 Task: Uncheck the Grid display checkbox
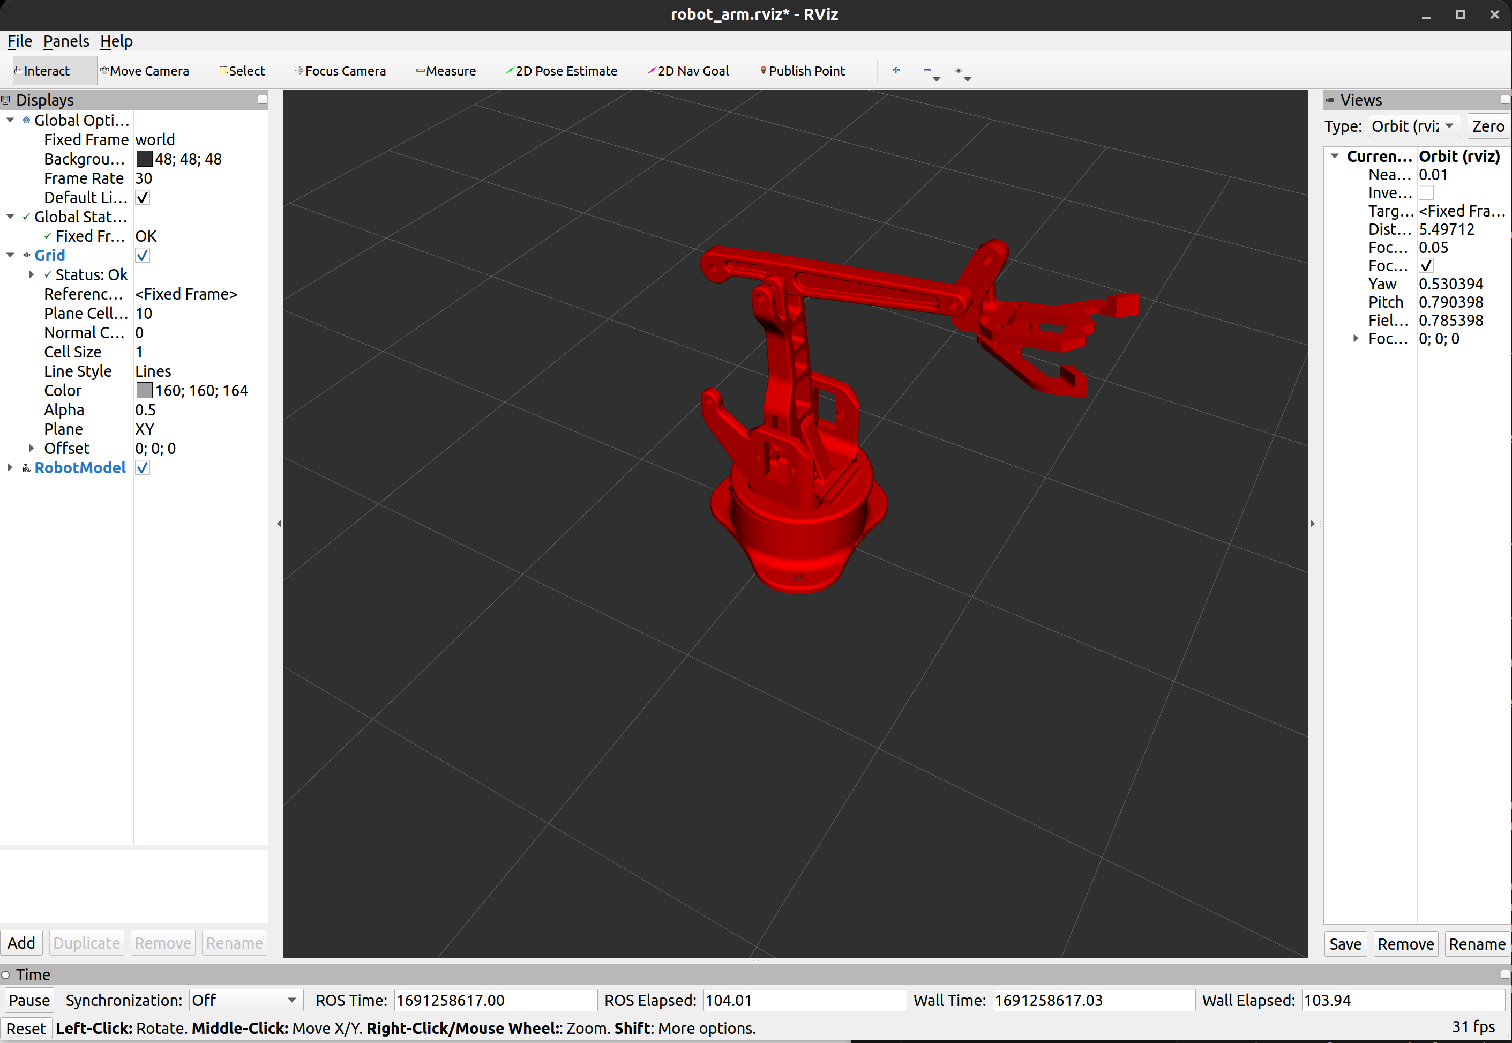click(143, 256)
